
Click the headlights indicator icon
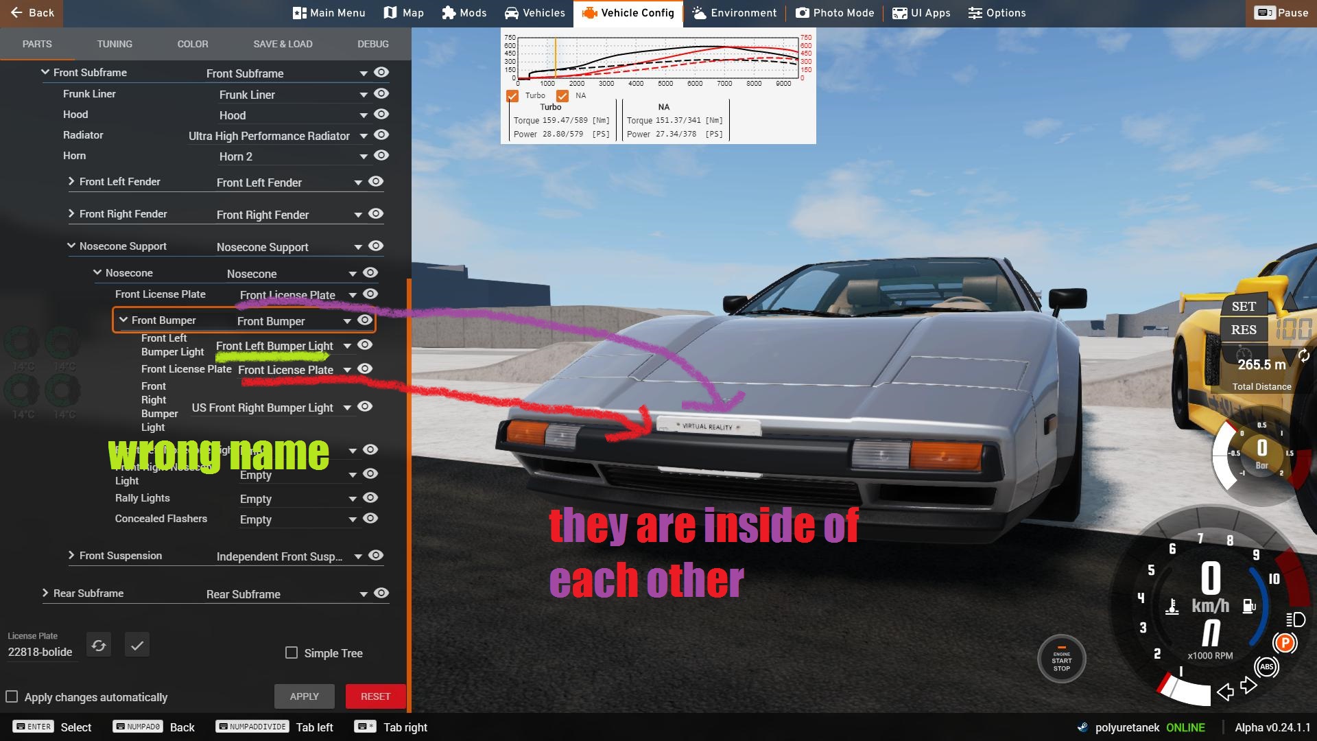pyautogui.click(x=1295, y=620)
